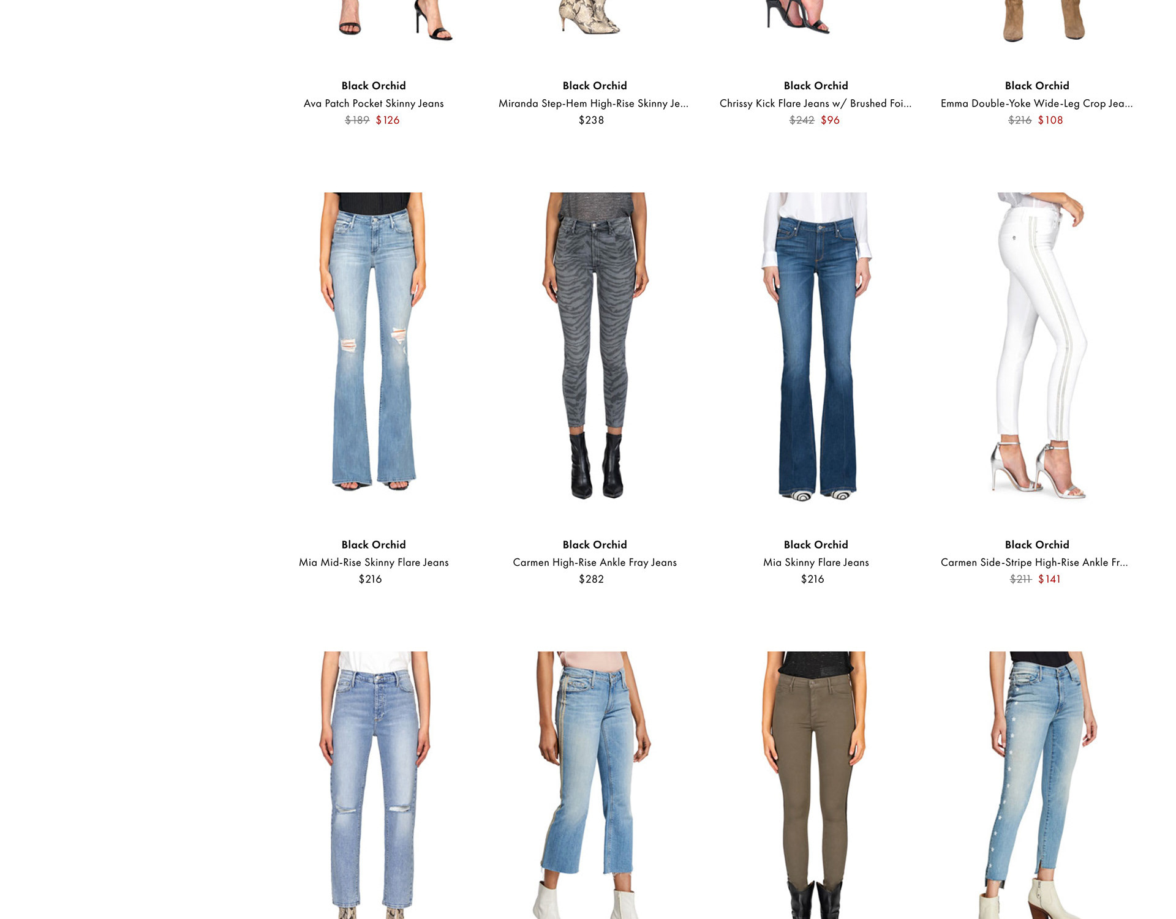Click Carmen Side-Stripe High-Rise Ankle title
The height and width of the screenshot is (919, 1176).
pyautogui.click(x=1034, y=562)
